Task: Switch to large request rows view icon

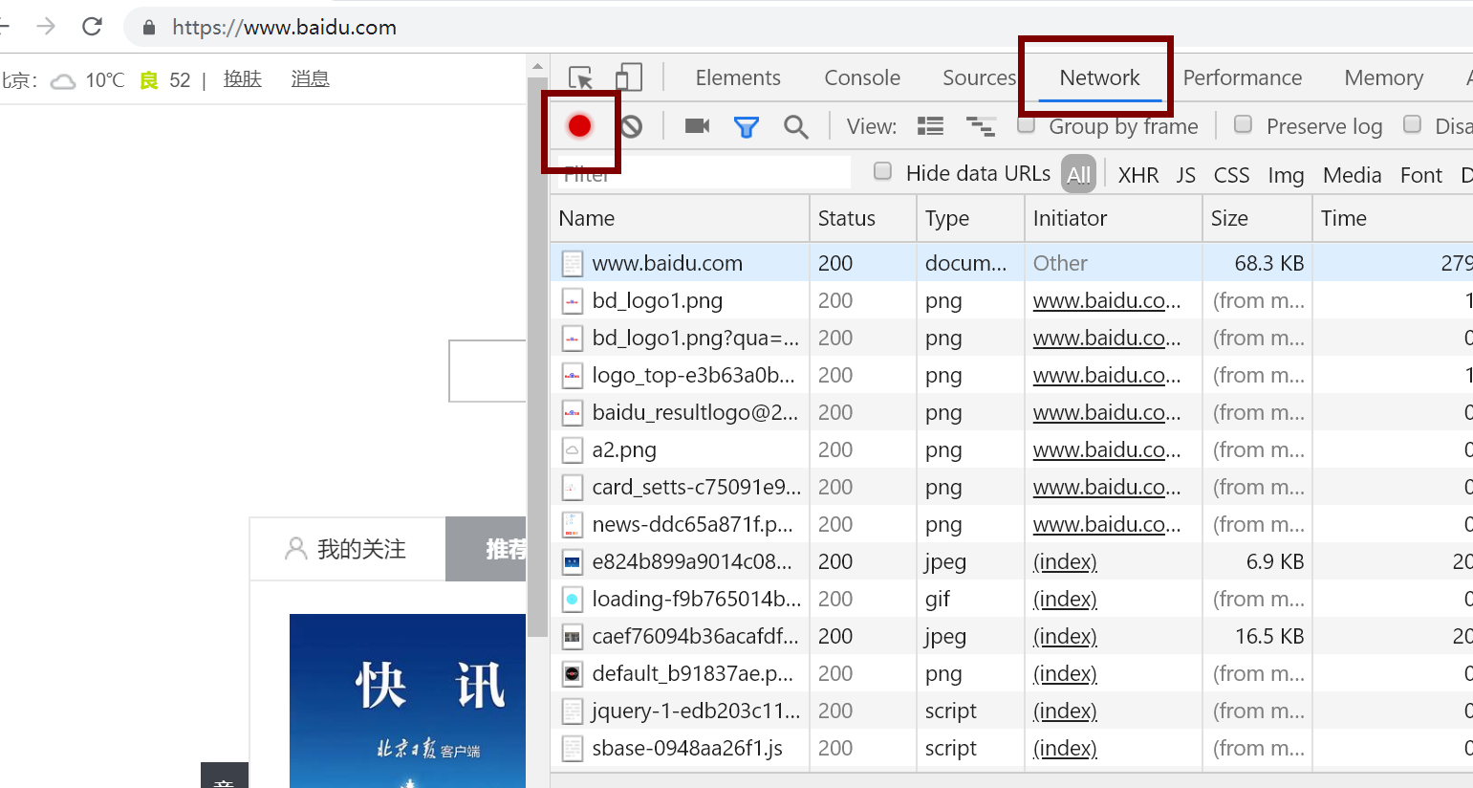Action: point(930,126)
